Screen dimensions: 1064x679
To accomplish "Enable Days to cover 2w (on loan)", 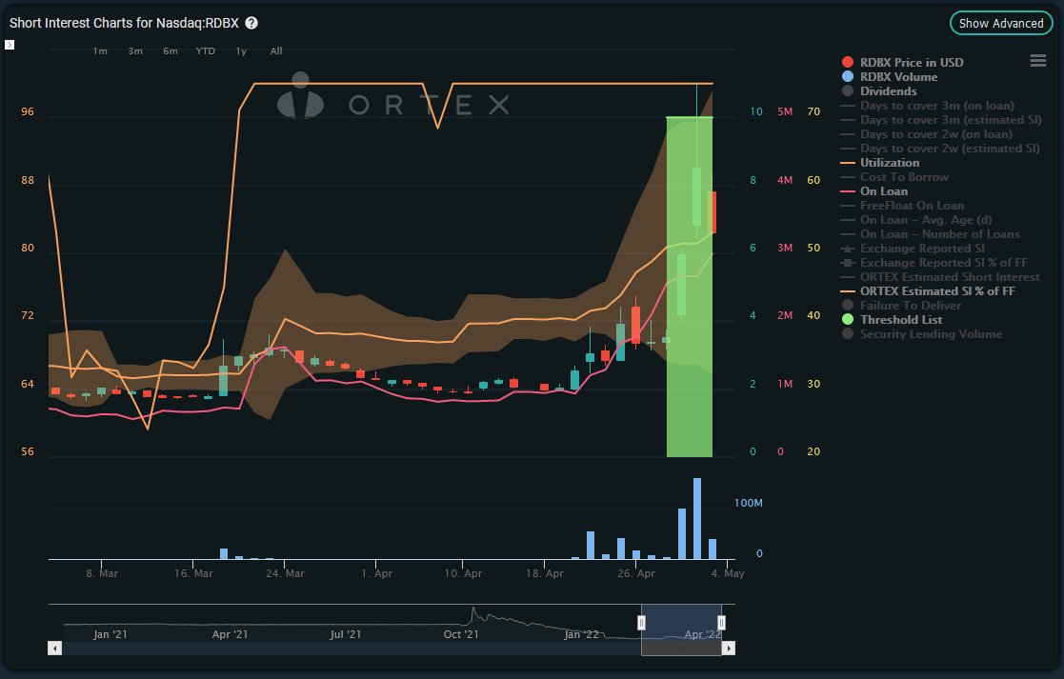I will [927, 133].
